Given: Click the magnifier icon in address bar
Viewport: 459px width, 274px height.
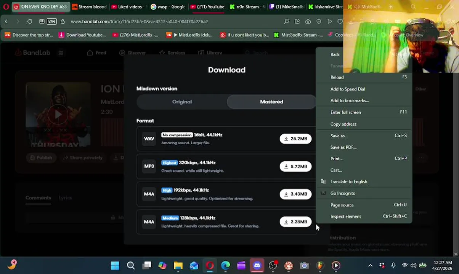Looking at the screenshot, I should [286, 22].
